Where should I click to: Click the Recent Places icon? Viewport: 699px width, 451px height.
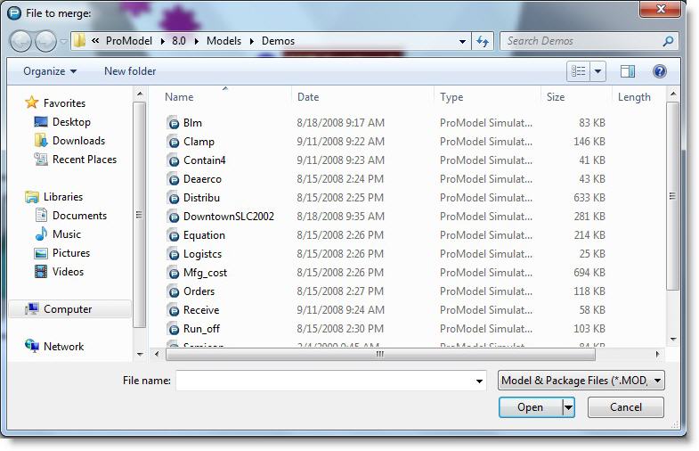41,160
